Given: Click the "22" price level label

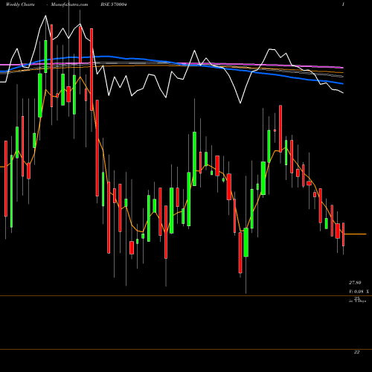Looking at the screenshot, I should (356, 352).
